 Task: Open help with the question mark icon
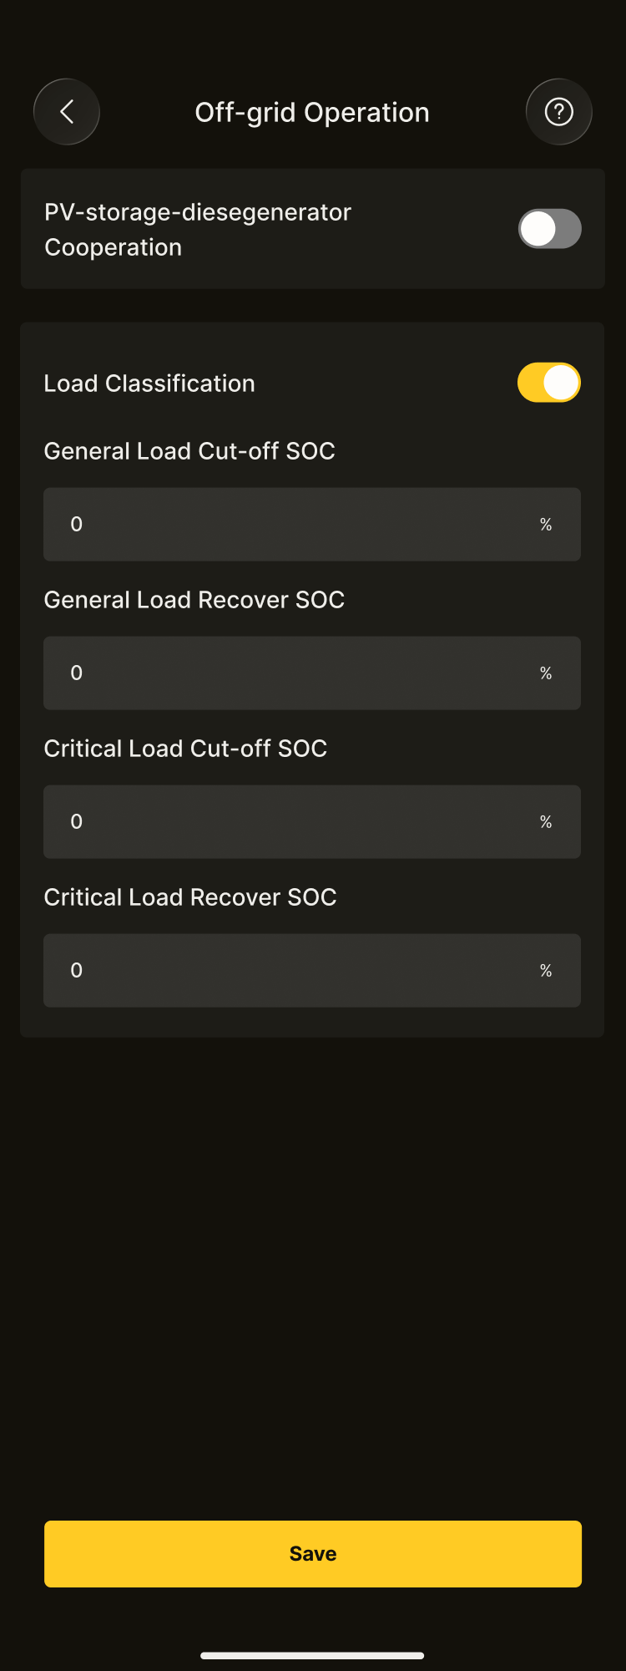tap(558, 112)
